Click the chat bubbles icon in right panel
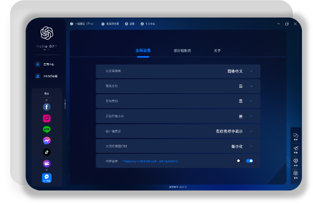313x205 pixels. point(295,136)
